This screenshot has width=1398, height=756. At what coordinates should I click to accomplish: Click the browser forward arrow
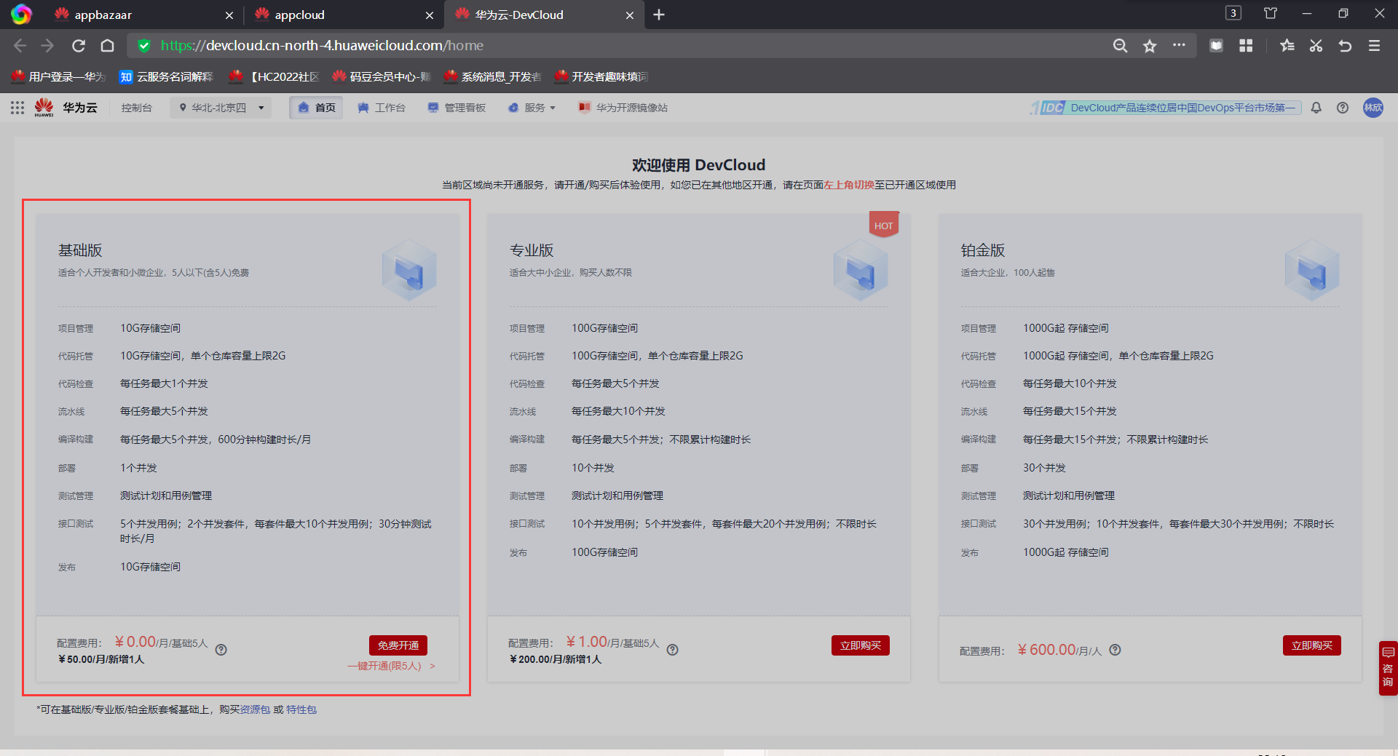48,46
